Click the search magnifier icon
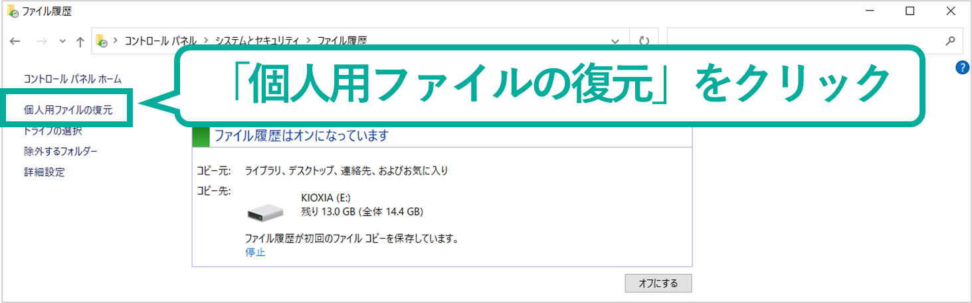The height and width of the screenshot is (303, 972). (x=951, y=40)
